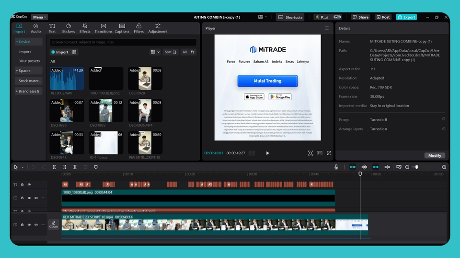Play the preview in Player
The image size is (460, 258).
click(x=267, y=153)
